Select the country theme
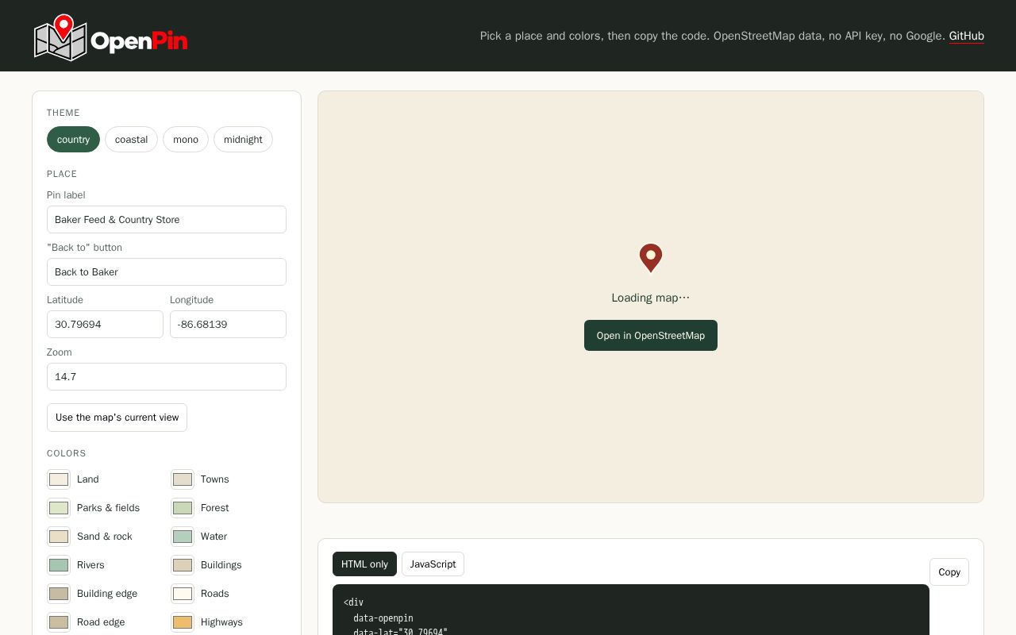1016x635 pixels. point(73,140)
